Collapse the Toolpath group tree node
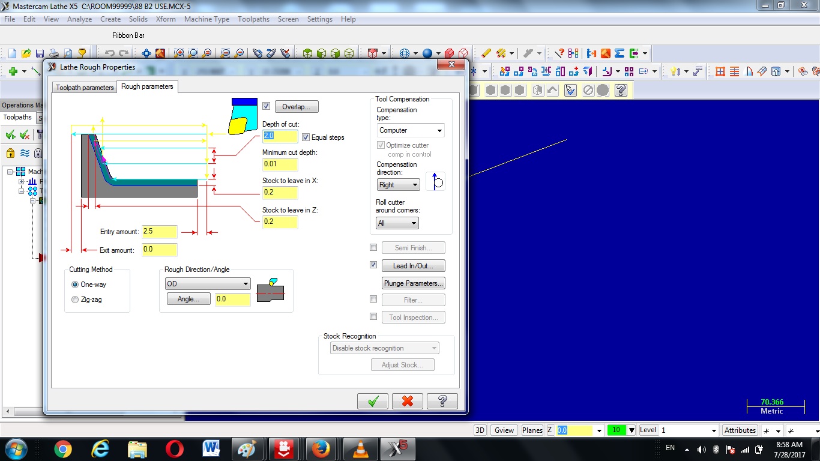The width and height of the screenshot is (820, 461). (x=22, y=191)
